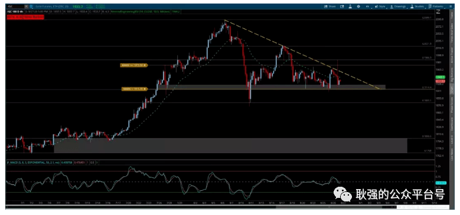This screenshot has height=215, width=460.
Task: Open the time frame arrows dropdown
Action: (367, 6)
